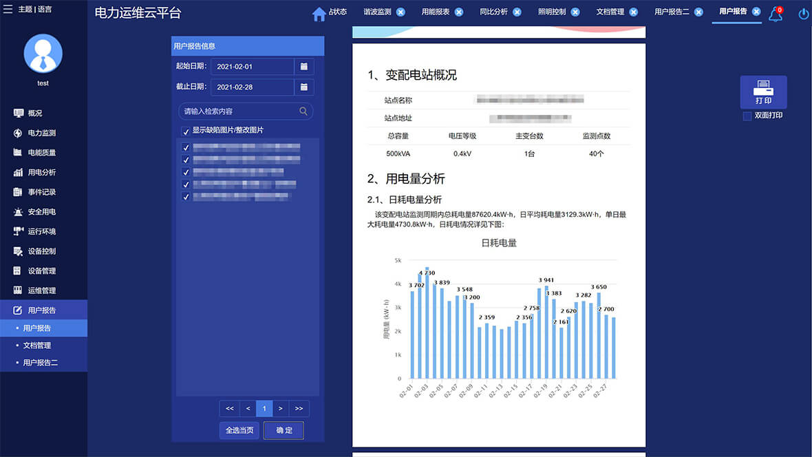This screenshot has height=457, width=812.
Task: Click the search magnifier in the report panel
Action: click(x=301, y=111)
